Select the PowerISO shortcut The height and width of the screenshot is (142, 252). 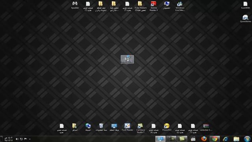pos(167,127)
